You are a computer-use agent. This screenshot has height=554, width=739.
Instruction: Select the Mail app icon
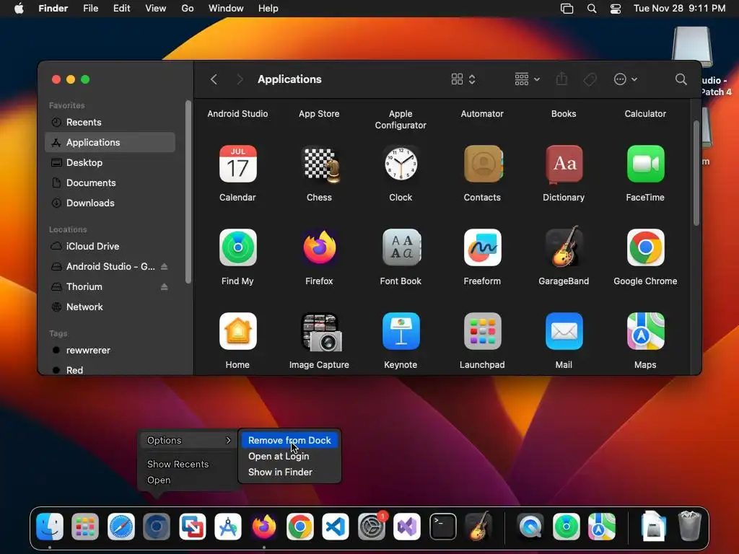click(564, 331)
